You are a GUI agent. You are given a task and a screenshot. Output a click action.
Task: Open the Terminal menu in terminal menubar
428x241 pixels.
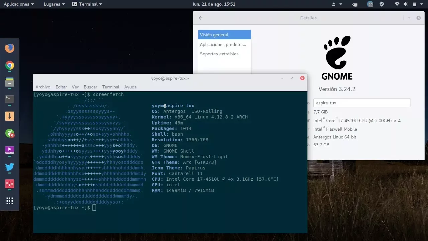tap(111, 87)
